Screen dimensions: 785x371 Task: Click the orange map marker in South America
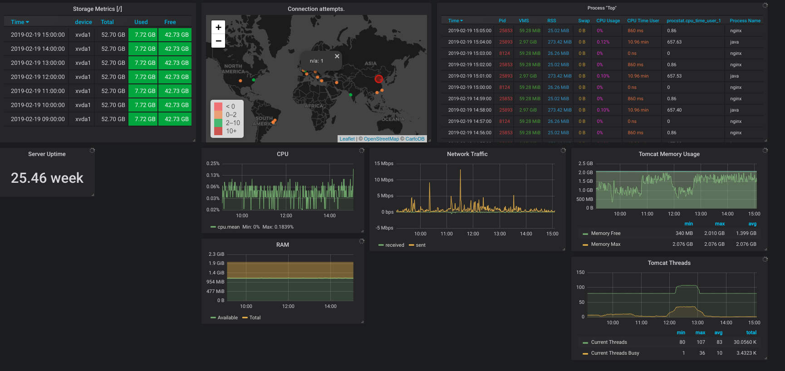[275, 121]
